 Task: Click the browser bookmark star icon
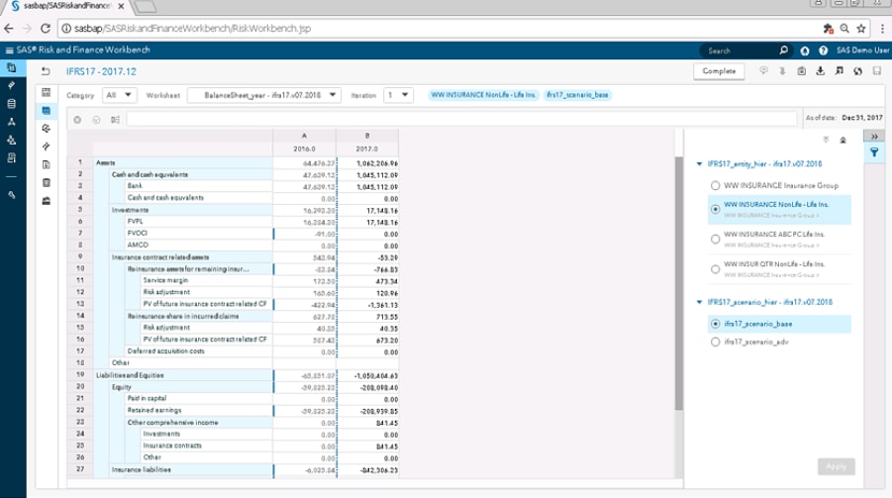click(861, 29)
